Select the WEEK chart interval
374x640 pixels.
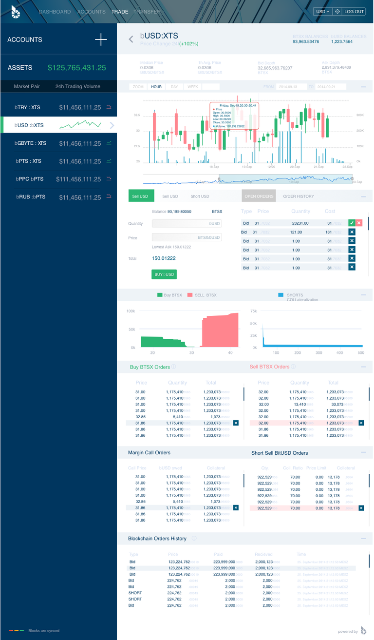point(192,87)
